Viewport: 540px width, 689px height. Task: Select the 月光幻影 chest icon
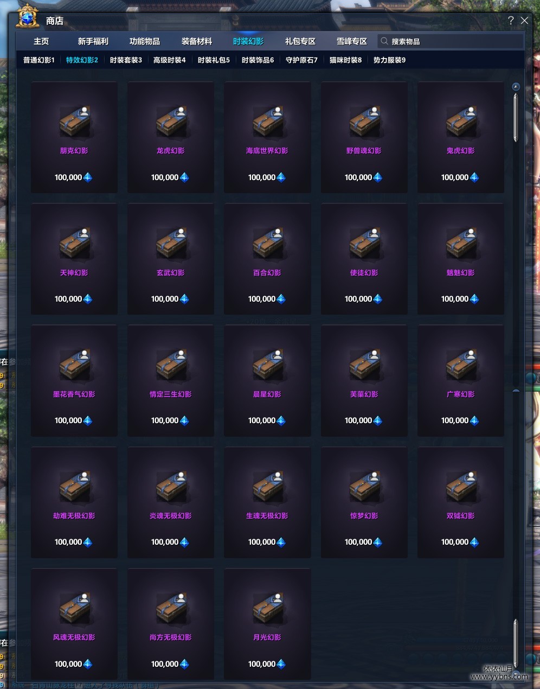(268, 607)
